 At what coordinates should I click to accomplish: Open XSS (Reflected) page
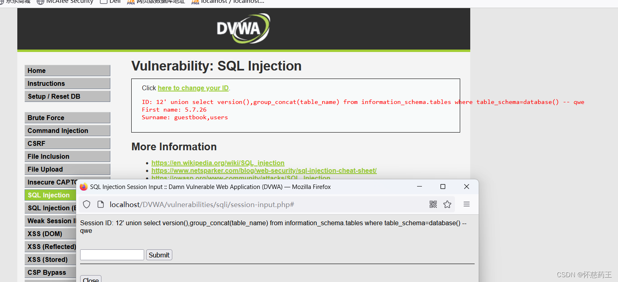pos(50,247)
